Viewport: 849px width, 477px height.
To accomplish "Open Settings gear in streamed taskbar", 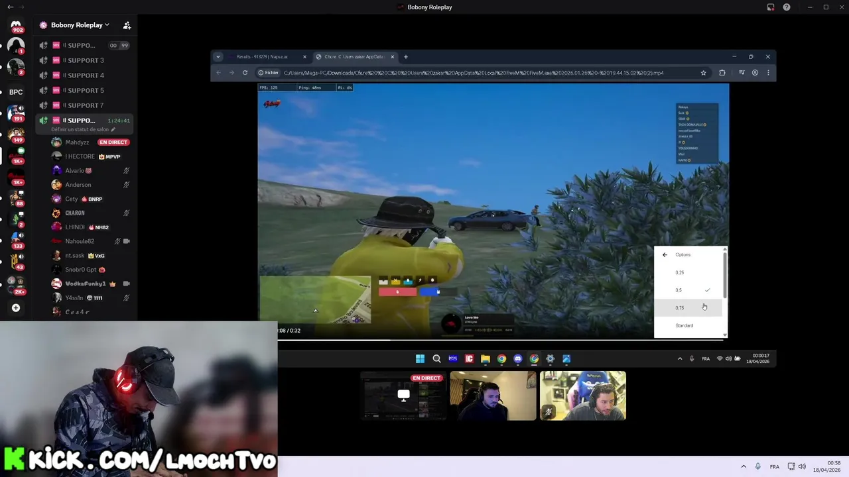I will tap(550, 359).
